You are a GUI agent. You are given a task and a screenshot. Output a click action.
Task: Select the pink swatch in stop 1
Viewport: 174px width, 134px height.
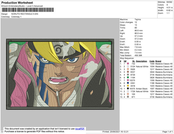pos(128,64)
